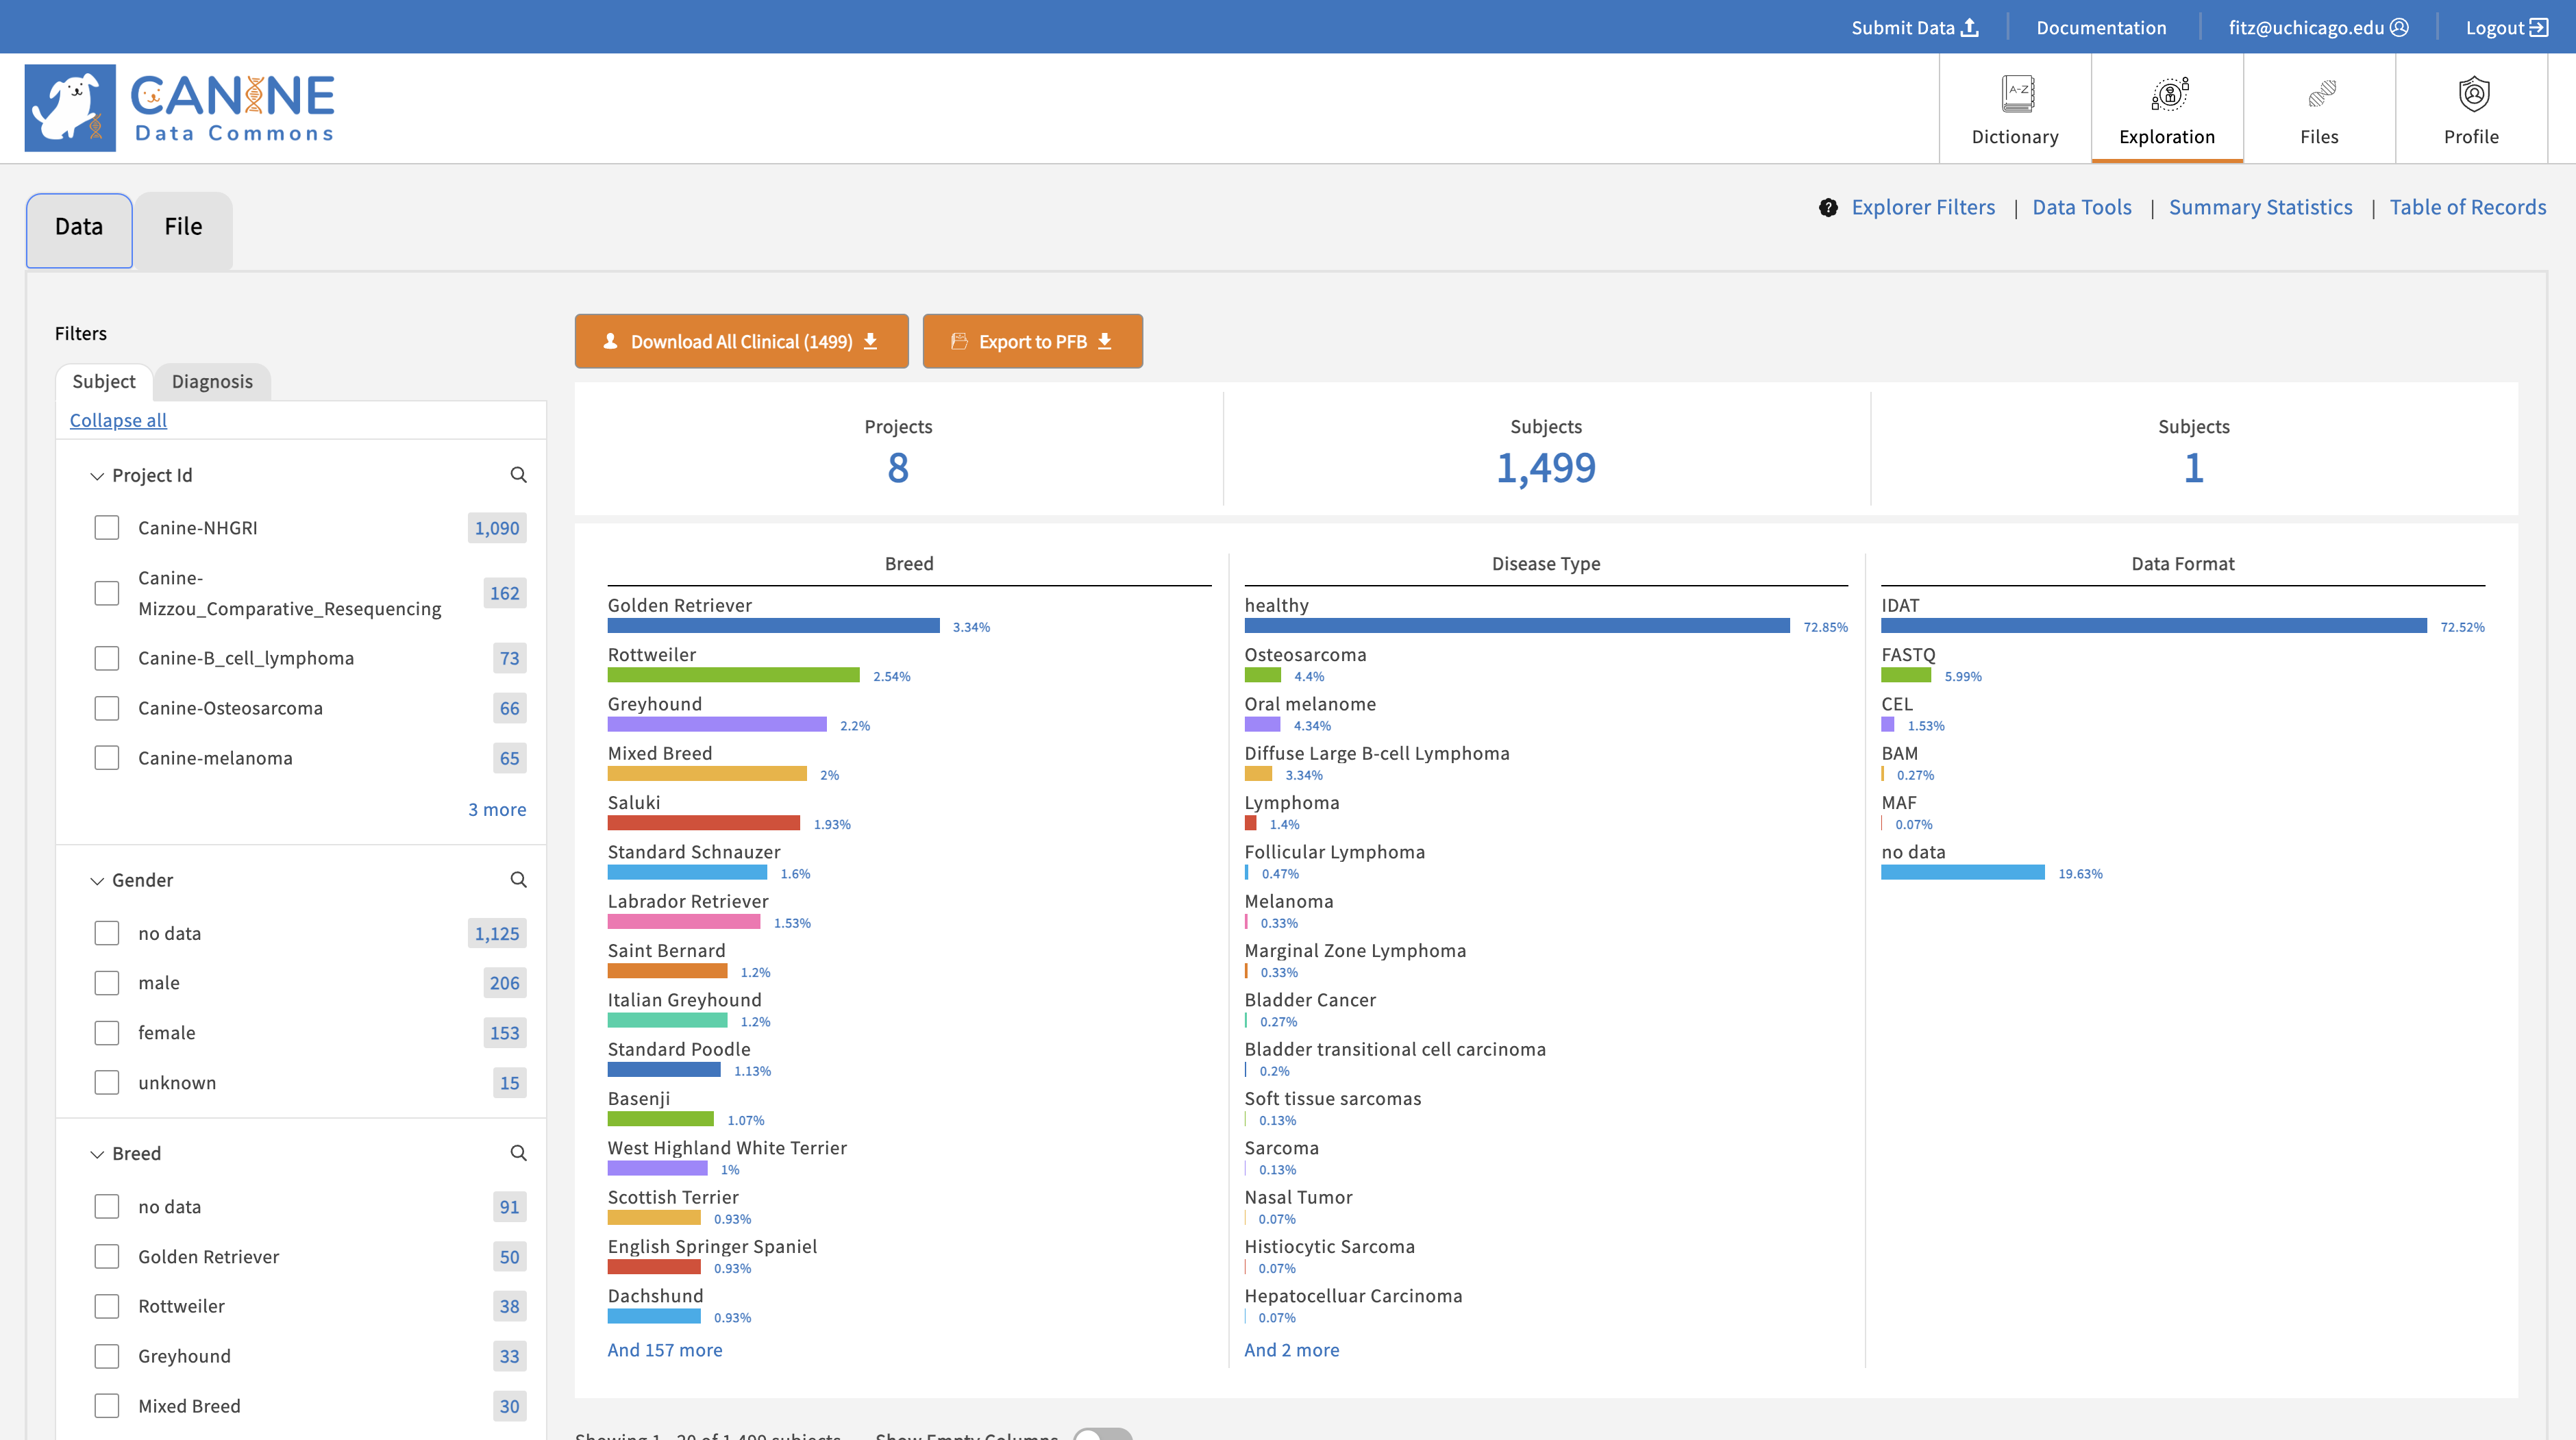Image resolution: width=2576 pixels, height=1440 pixels.
Task: Click the Canine Data Commons logo
Action: [x=180, y=108]
